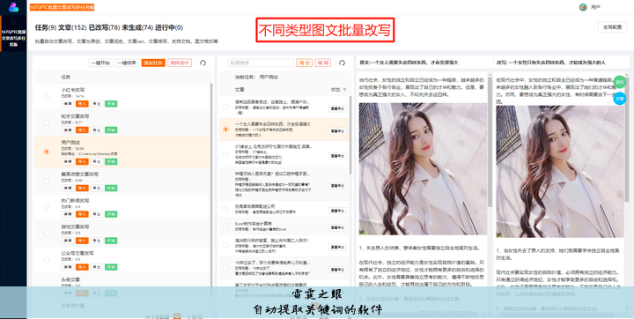Viewport: 634px width, 319px height.
Task: Select the 种植牙 article radio button
Action: pyautogui.click(x=225, y=184)
